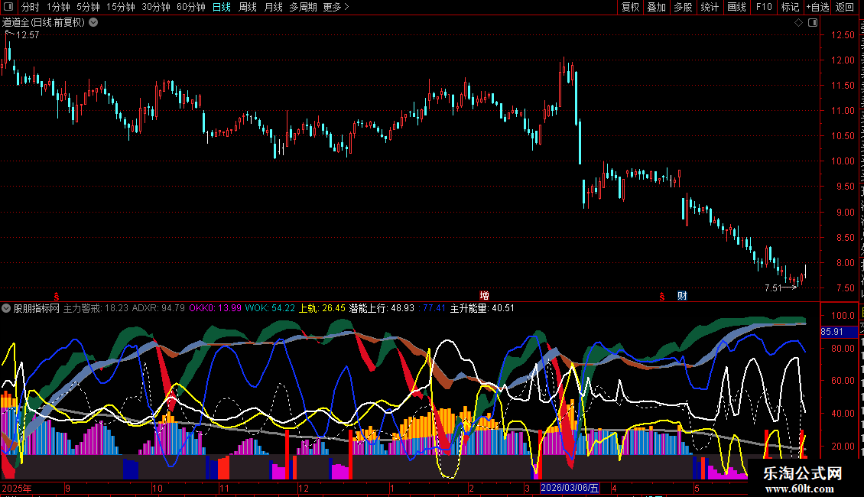Switch to the 月线 monthly tab
The width and height of the screenshot is (864, 497).
click(x=273, y=7)
